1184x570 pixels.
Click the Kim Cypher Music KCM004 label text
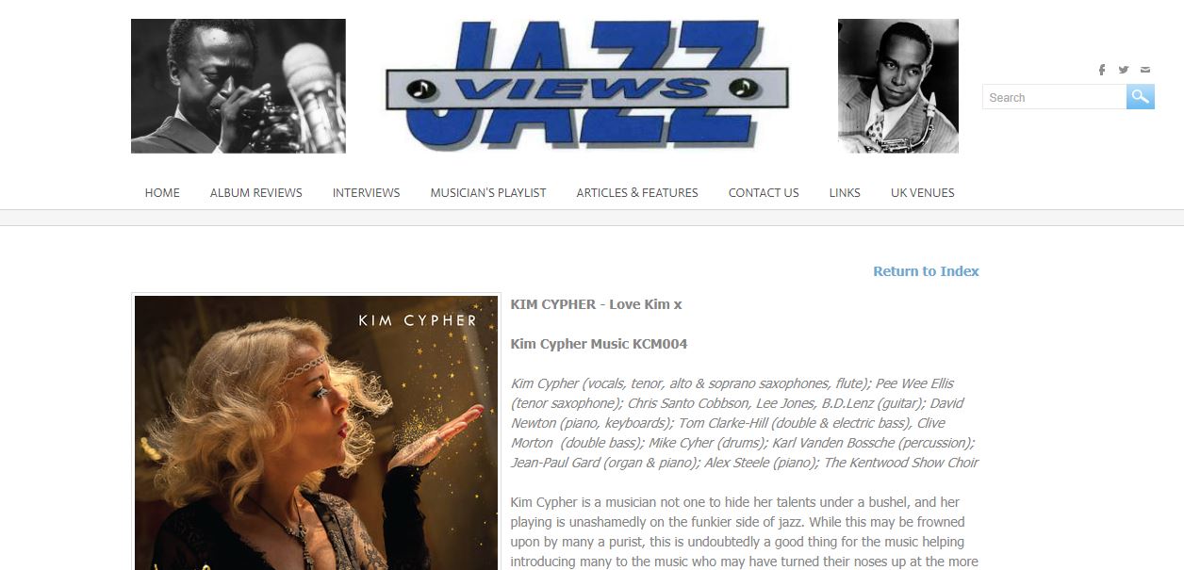click(599, 344)
